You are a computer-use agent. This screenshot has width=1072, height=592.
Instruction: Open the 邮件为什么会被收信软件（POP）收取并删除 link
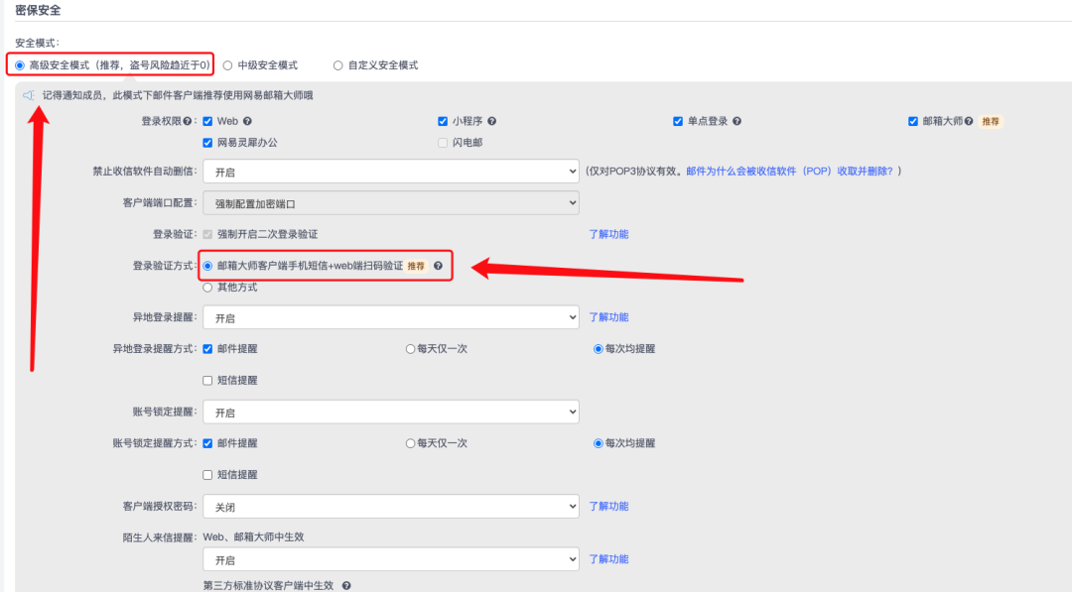tap(790, 172)
